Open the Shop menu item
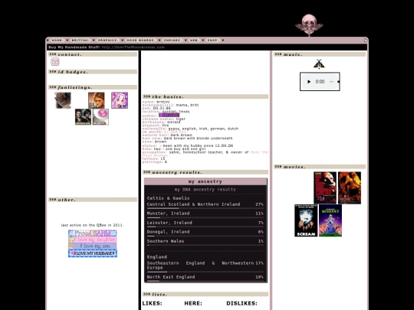This screenshot has height=310, width=414. coord(213,41)
